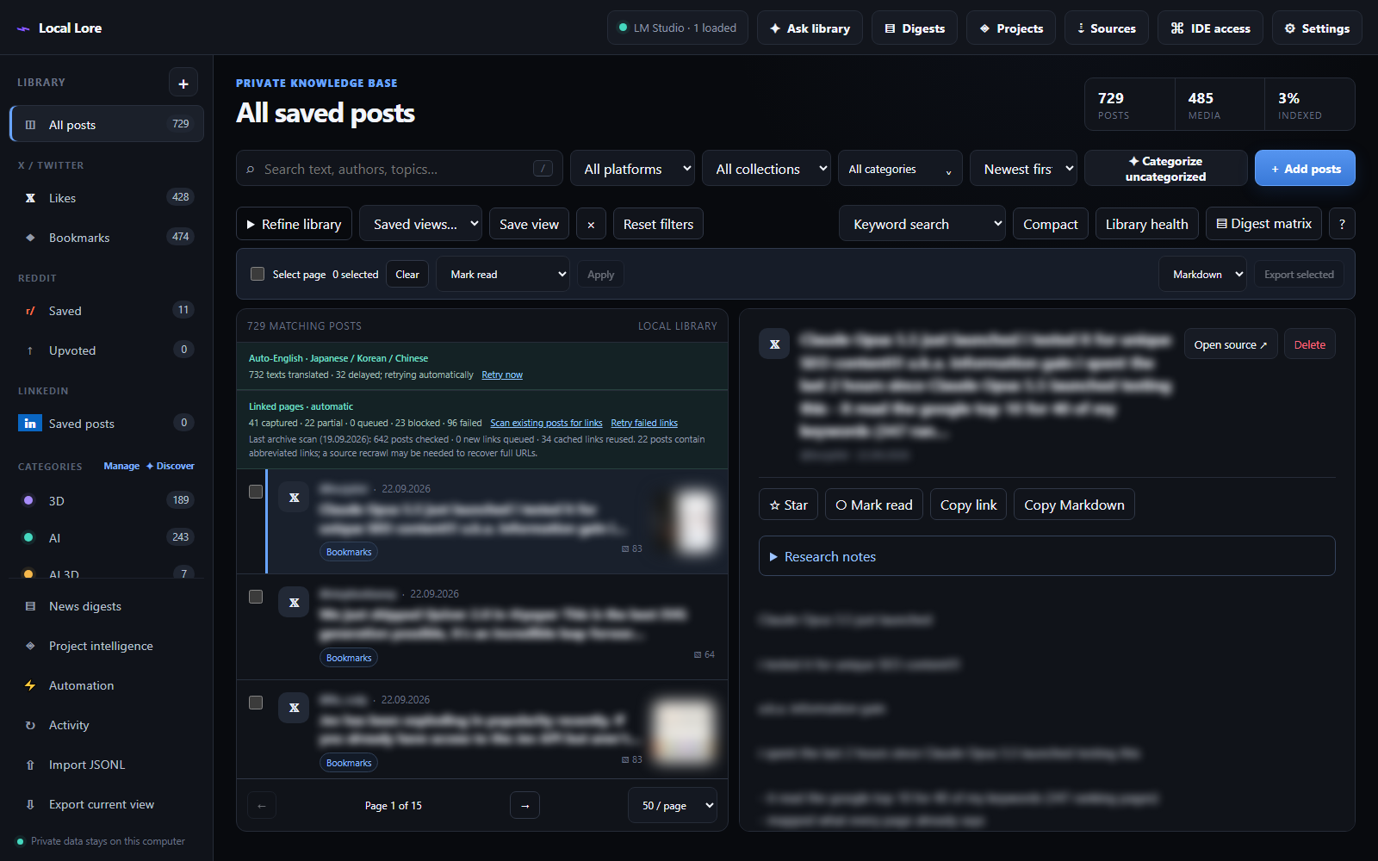Check the third post's checkbox
Image resolution: width=1378 pixels, height=861 pixels.
click(x=256, y=703)
